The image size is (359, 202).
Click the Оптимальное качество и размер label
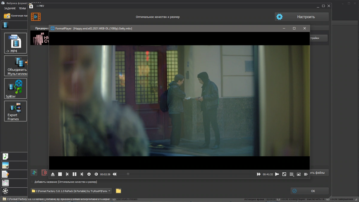coord(158,17)
